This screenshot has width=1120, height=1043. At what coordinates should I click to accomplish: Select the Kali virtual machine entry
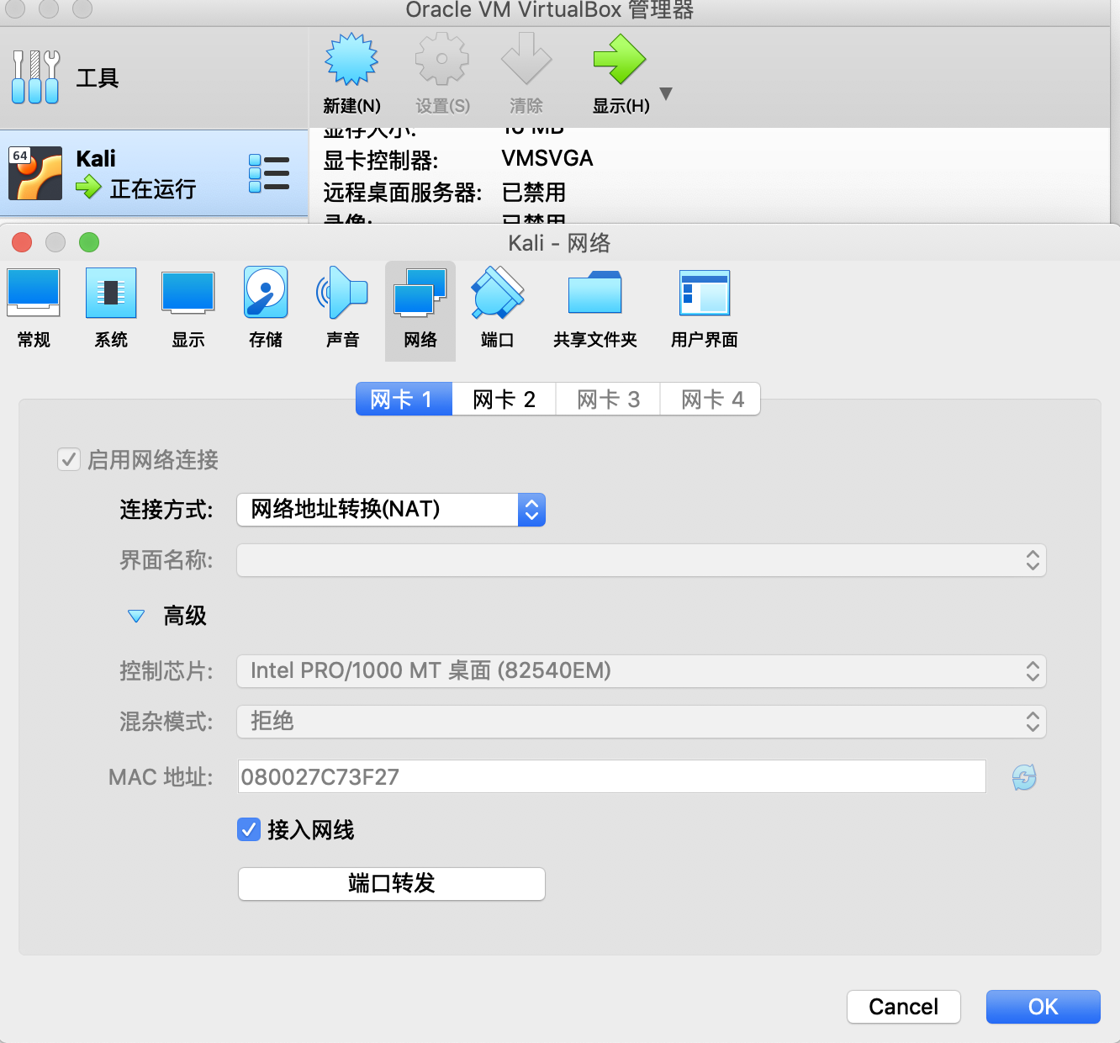pos(126,172)
